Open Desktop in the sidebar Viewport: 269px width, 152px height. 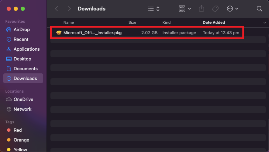tap(23, 59)
